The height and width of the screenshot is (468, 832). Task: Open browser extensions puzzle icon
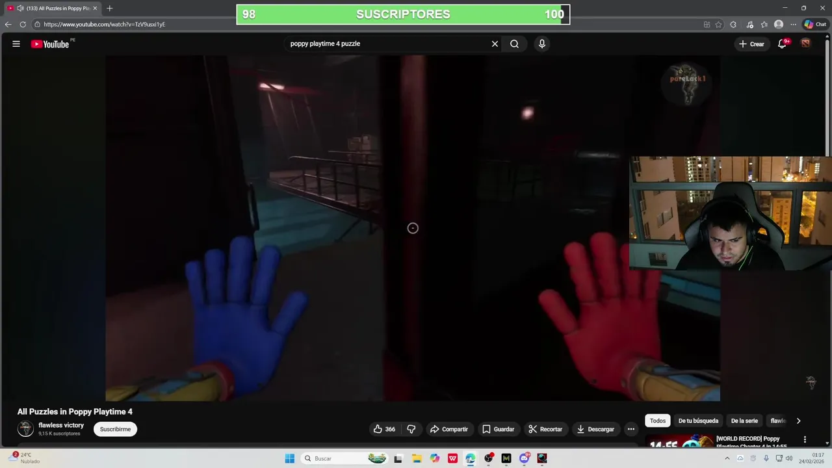click(x=733, y=25)
